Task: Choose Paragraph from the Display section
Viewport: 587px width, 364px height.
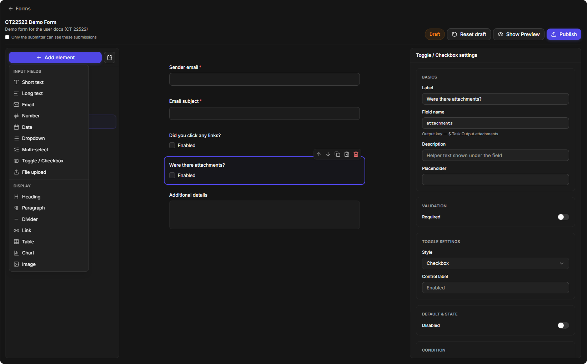Action: coord(49,208)
